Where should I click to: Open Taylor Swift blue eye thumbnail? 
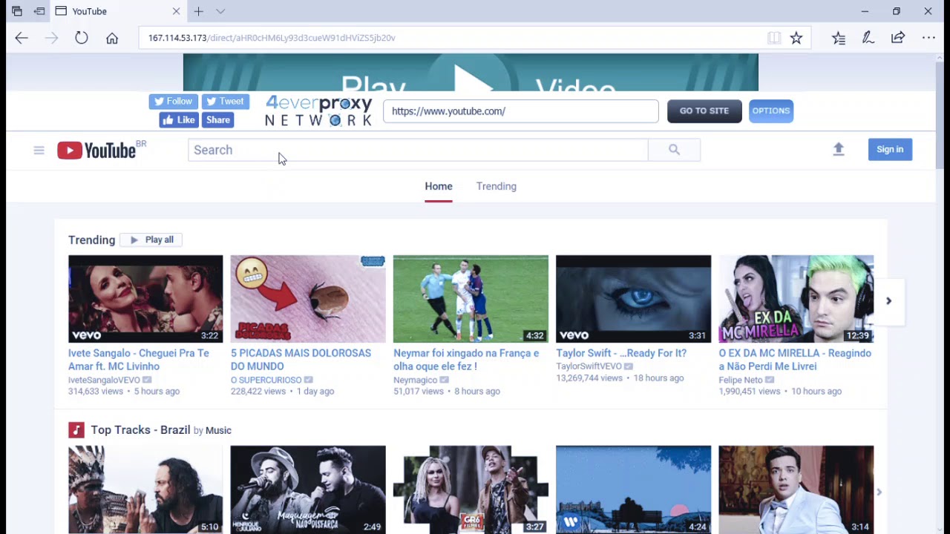633,299
